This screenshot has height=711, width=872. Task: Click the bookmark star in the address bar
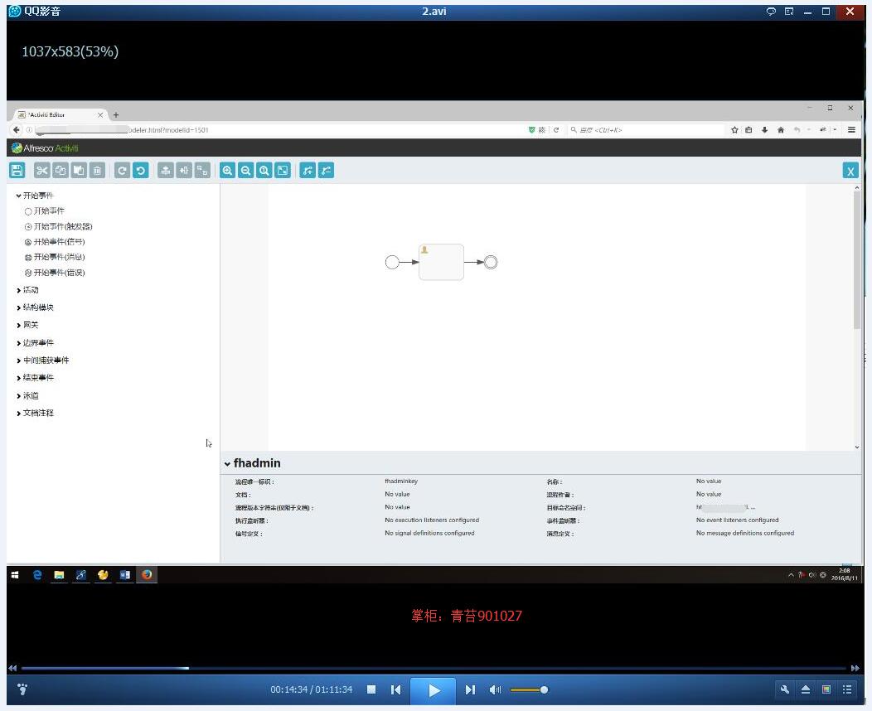(734, 129)
